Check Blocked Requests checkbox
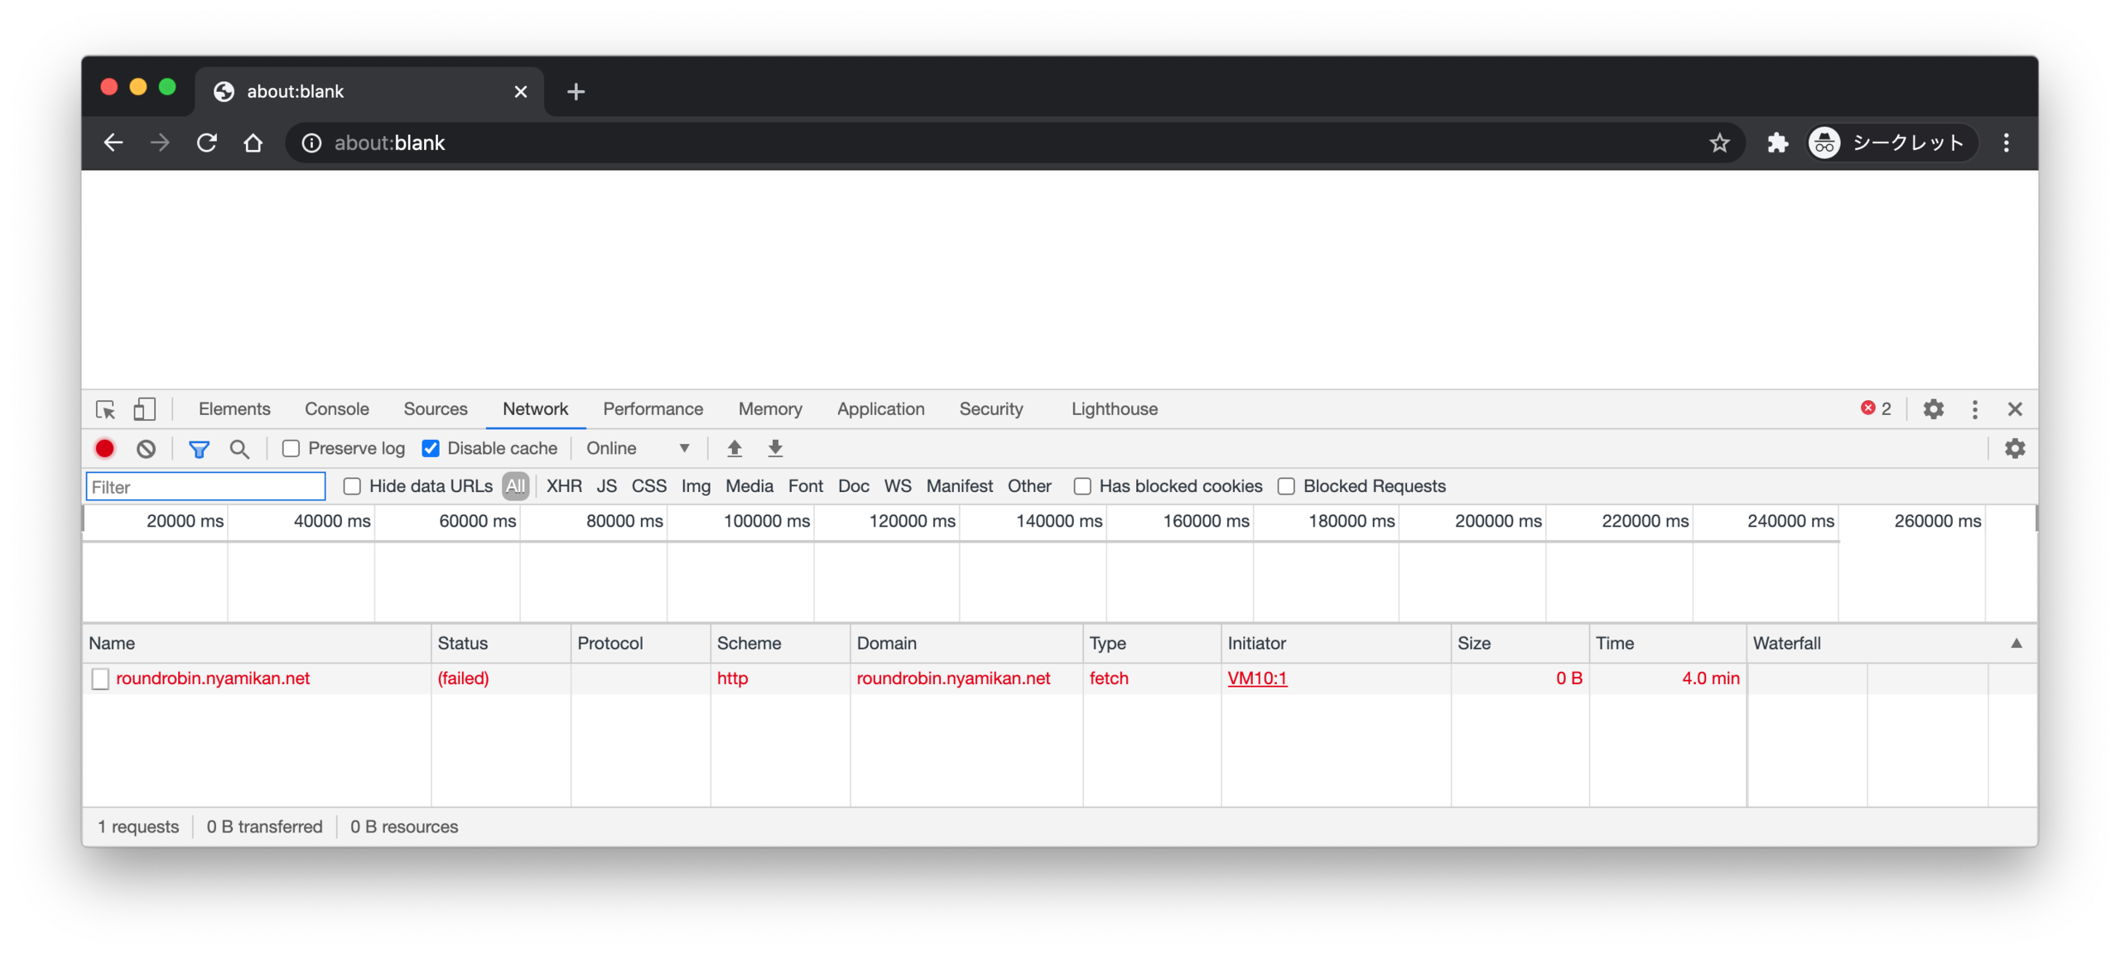The height and width of the screenshot is (955, 2120). 1285,486
